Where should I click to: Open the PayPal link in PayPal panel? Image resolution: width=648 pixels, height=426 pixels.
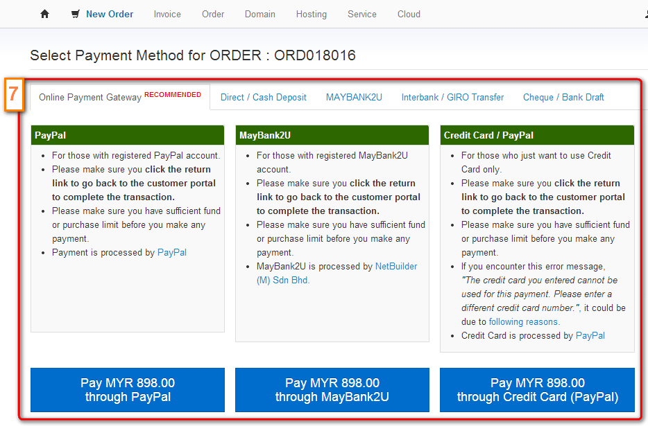172,253
